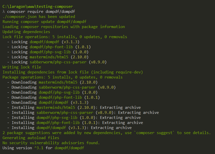Click the 'Writing lock file' line
Image resolution: width=215 pixels, height=154 pixels.
coord(22,67)
